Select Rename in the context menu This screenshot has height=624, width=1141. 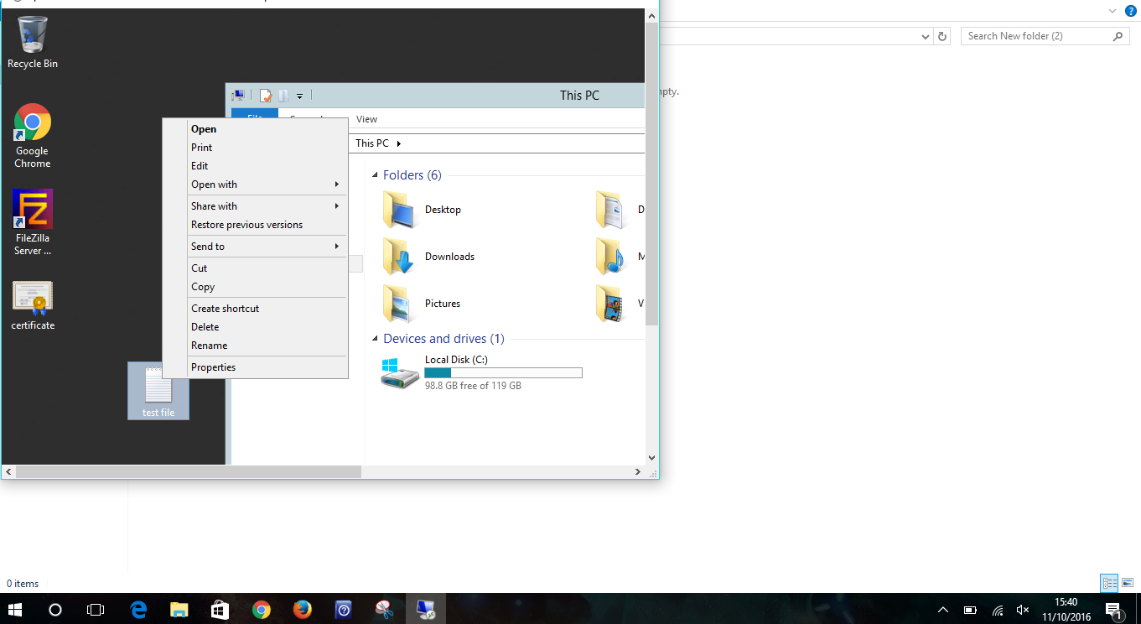pos(209,345)
